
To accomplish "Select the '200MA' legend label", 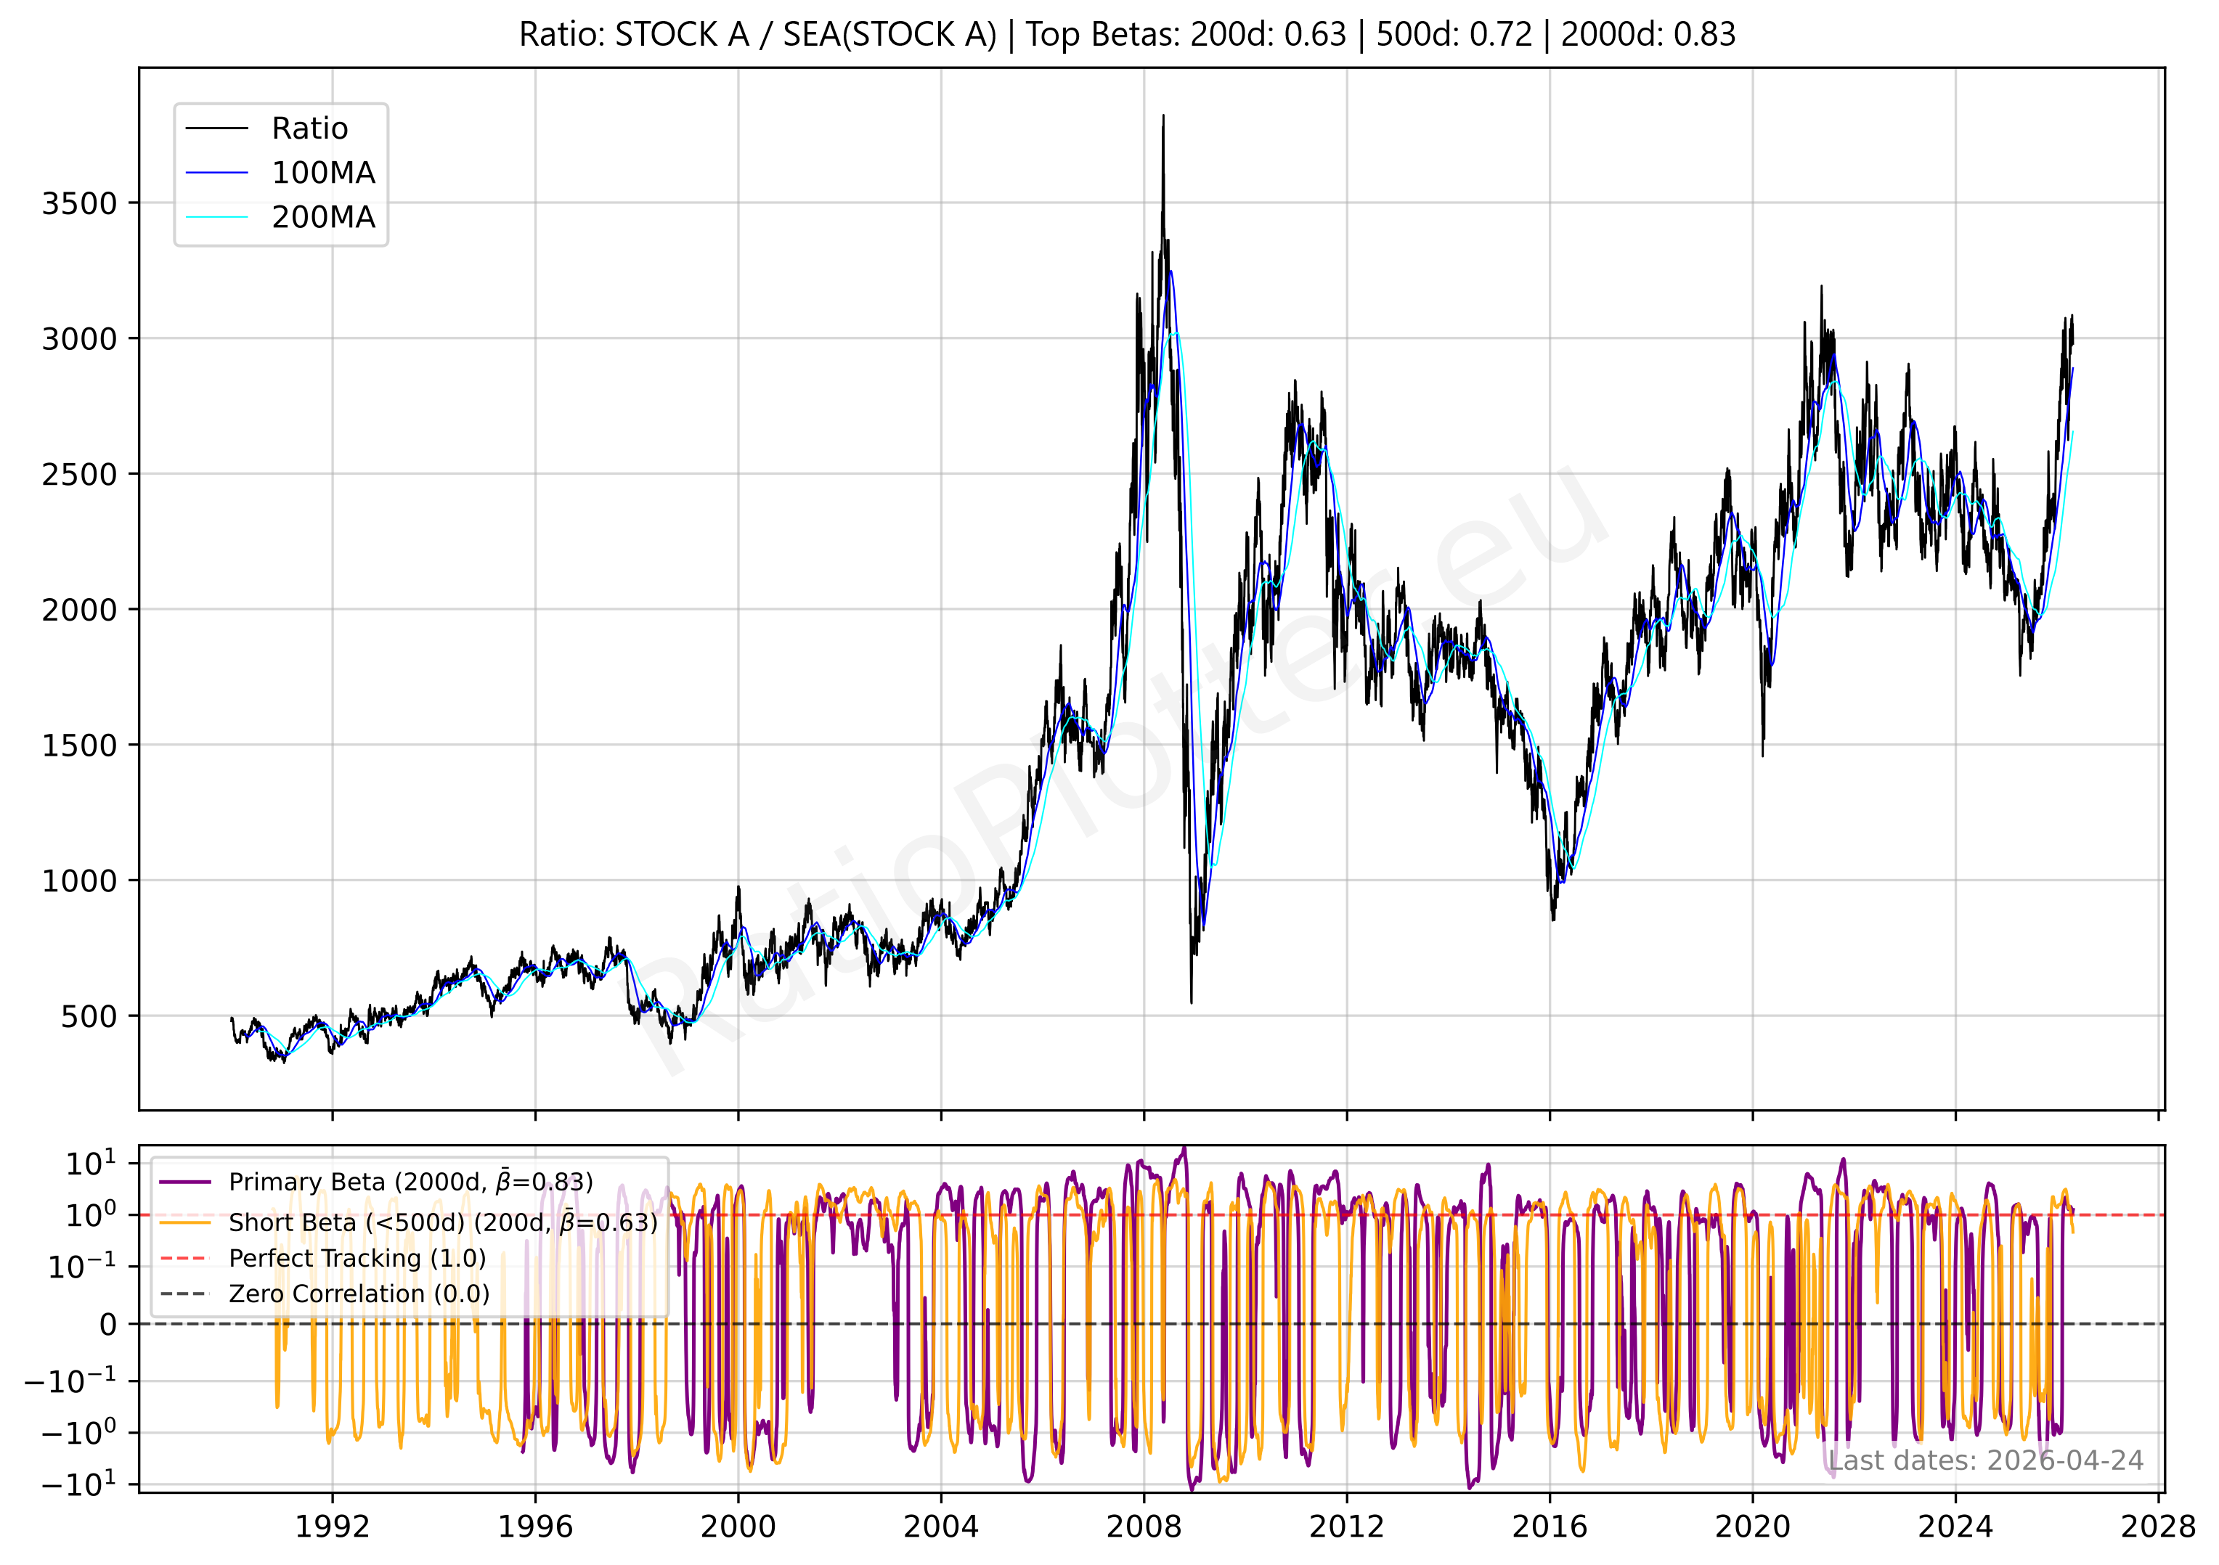I will point(323,217).
